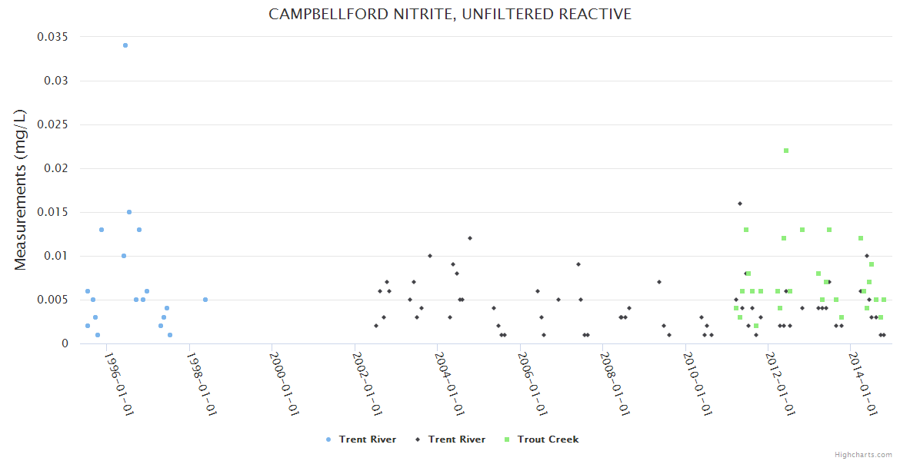This screenshot has height=461, width=900.
Task: Click the 0.035 y-axis label
Action: pyautogui.click(x=52, y=37)
